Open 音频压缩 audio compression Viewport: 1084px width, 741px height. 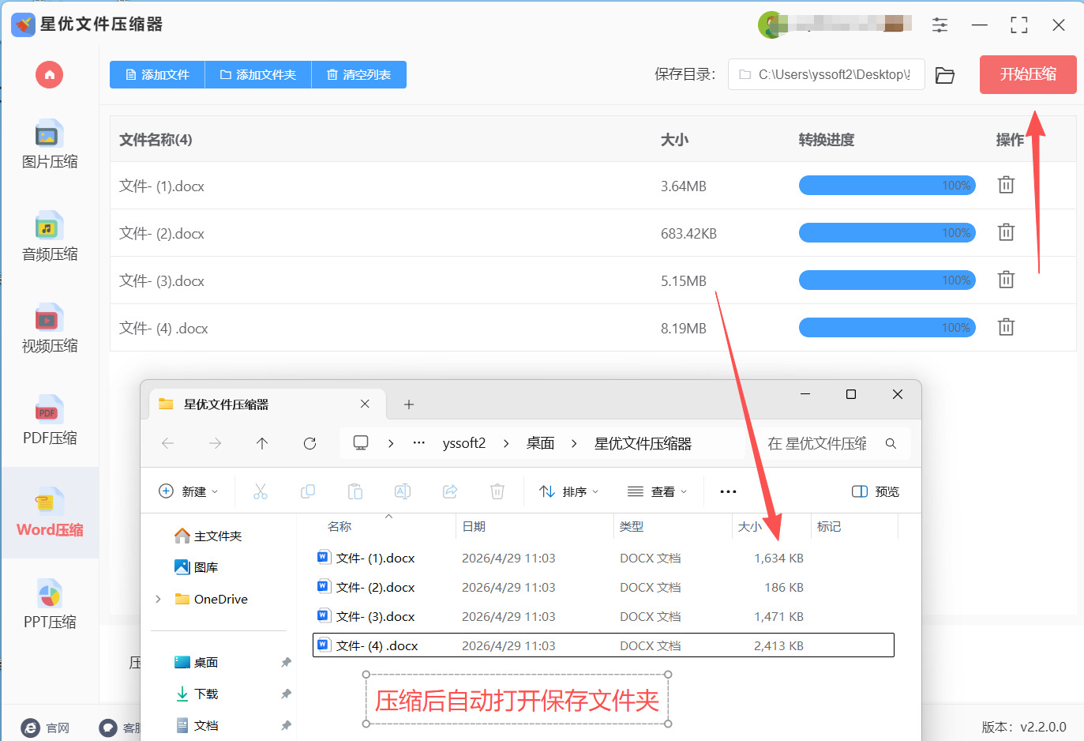coord(49,237)
